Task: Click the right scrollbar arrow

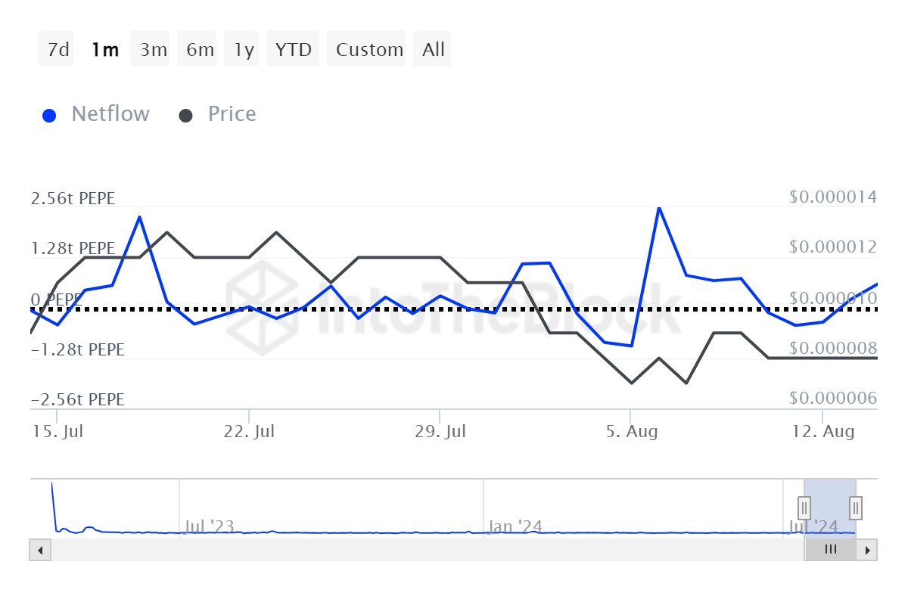Action: coord(869,550)
